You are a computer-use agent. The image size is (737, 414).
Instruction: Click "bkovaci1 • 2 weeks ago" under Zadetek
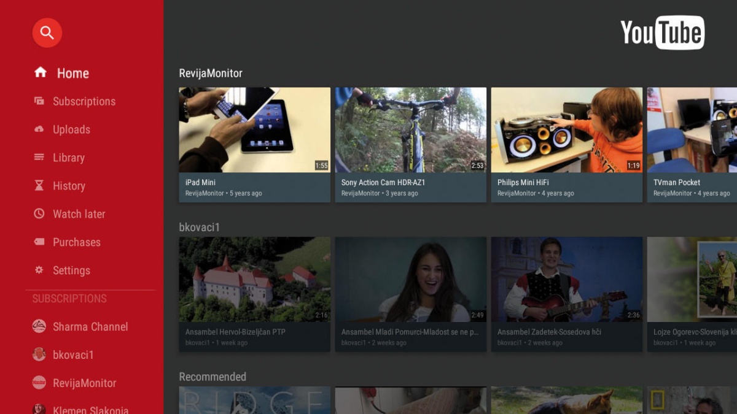tap(530, 343)
